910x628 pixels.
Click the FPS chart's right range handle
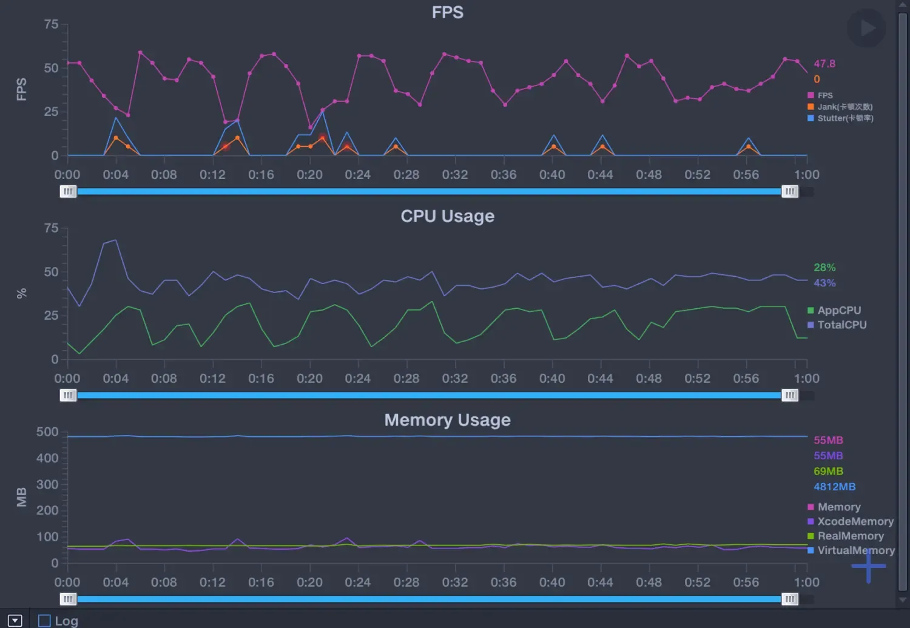click(789, 192)
